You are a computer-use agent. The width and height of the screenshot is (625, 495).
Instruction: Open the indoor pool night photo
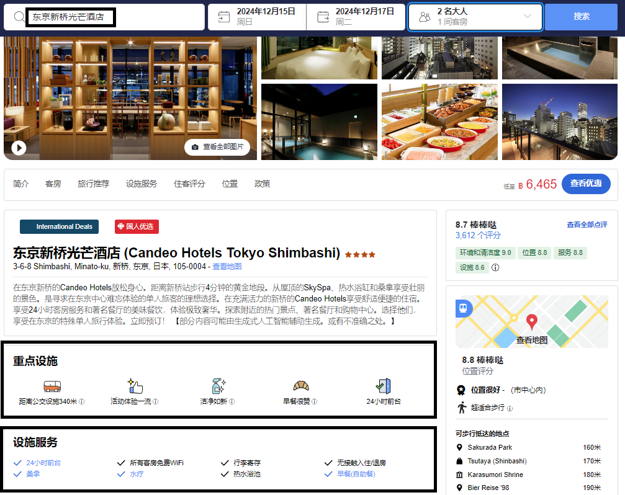click(319, 122)
